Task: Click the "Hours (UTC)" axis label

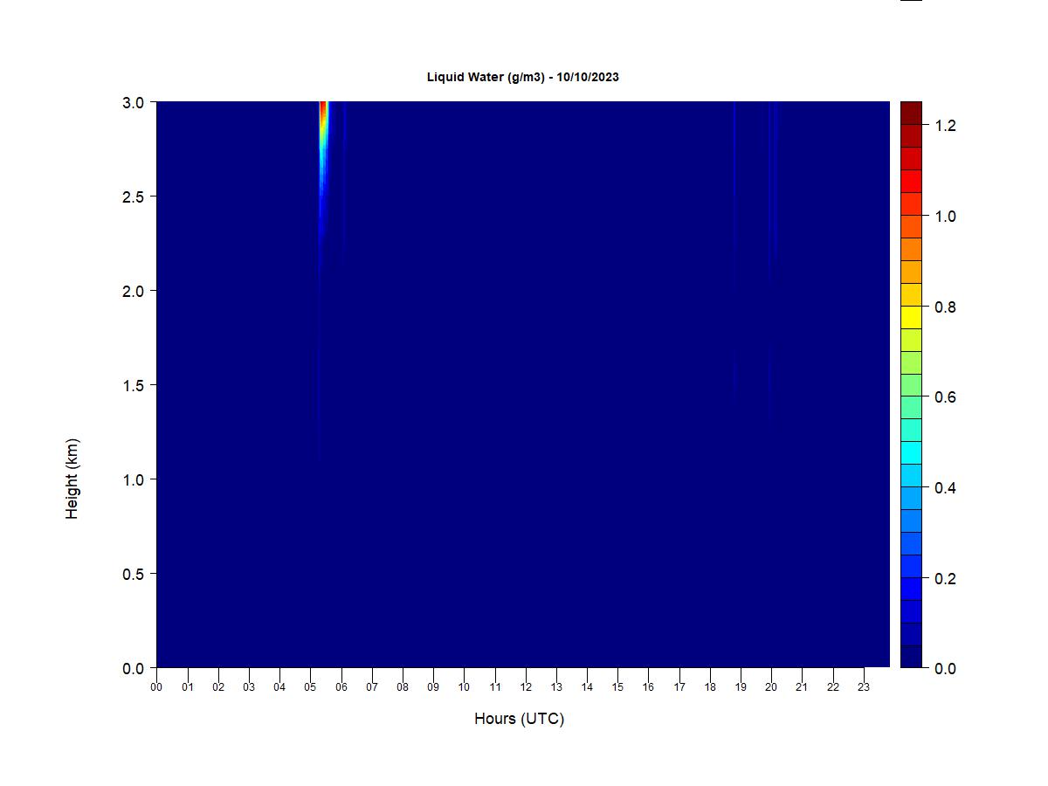Action: pos(519,719)
